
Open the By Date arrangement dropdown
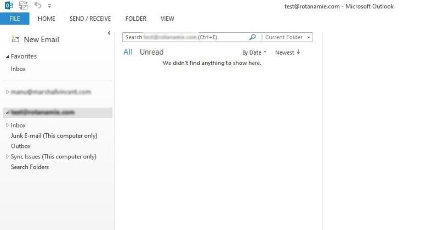pyautogui.click(x=254, y=52)
